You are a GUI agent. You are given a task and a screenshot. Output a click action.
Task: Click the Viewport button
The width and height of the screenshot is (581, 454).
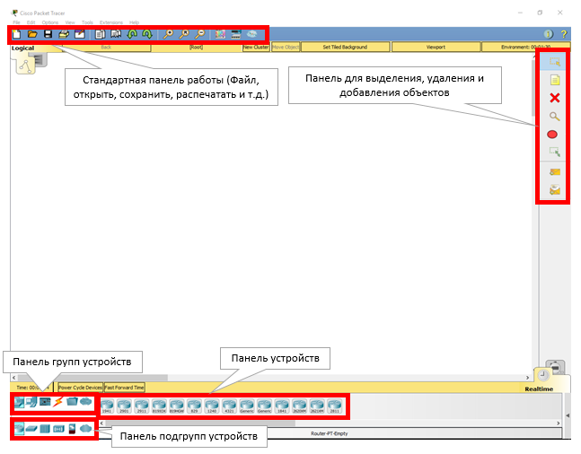[436, 47]
